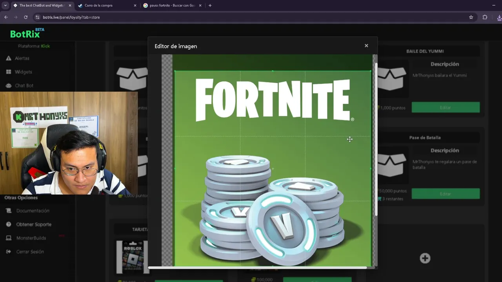Screen dimensions: 502x282
Task: Open browser extensions menu
Action: [x=485, y=17]
